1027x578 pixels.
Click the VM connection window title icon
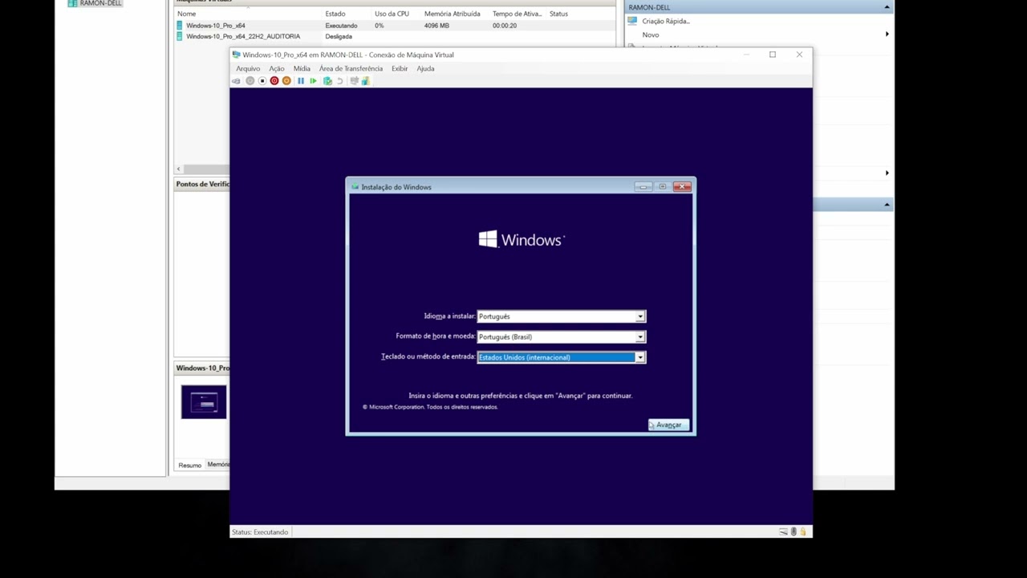236,55
